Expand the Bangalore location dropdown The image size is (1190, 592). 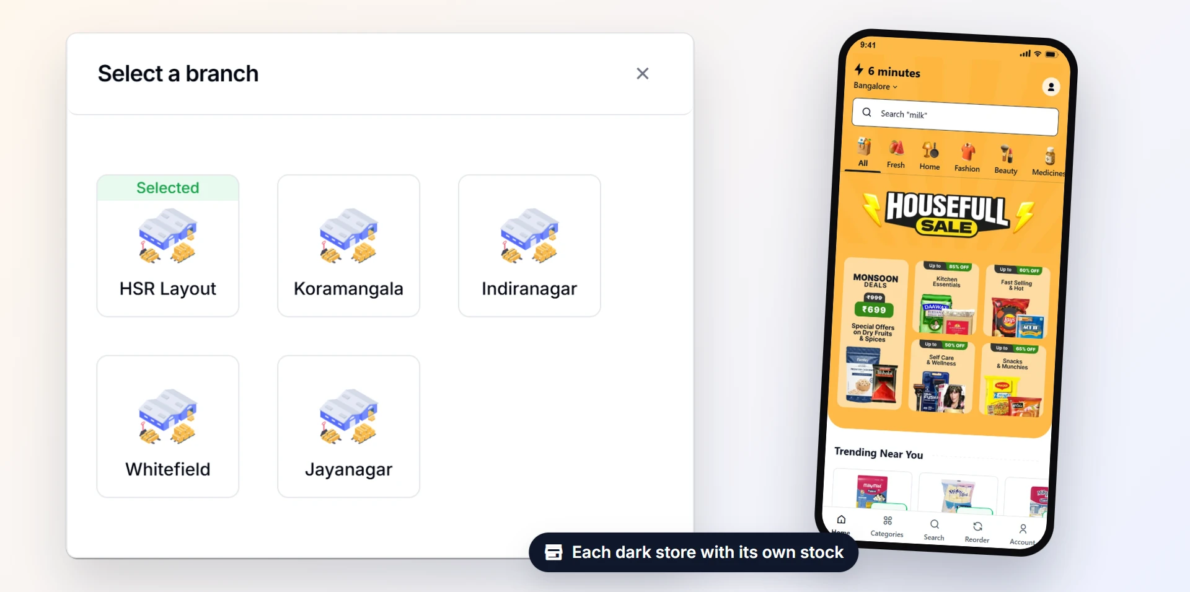875,86
